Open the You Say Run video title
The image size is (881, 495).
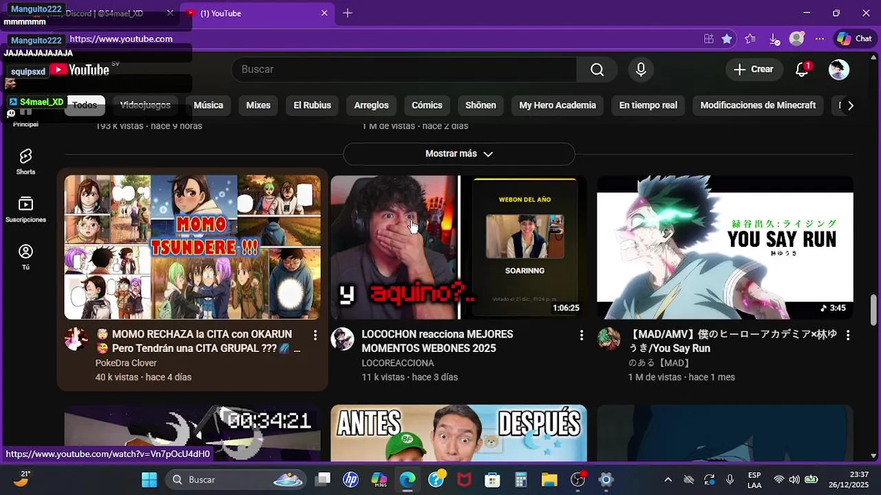(732, 341)
